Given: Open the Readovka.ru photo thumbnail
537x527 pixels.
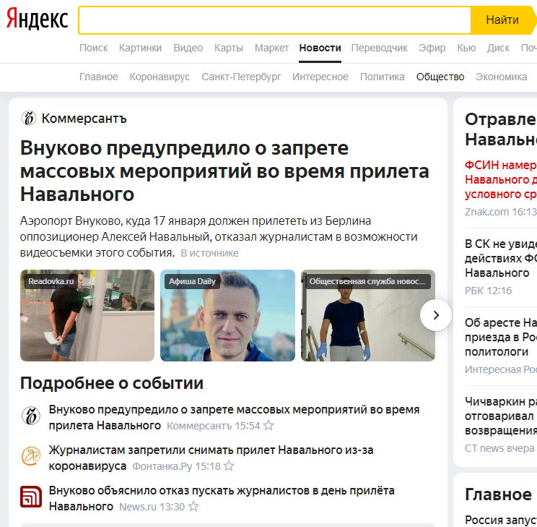Looking at the screenshot, I should [x=87, y=315].
